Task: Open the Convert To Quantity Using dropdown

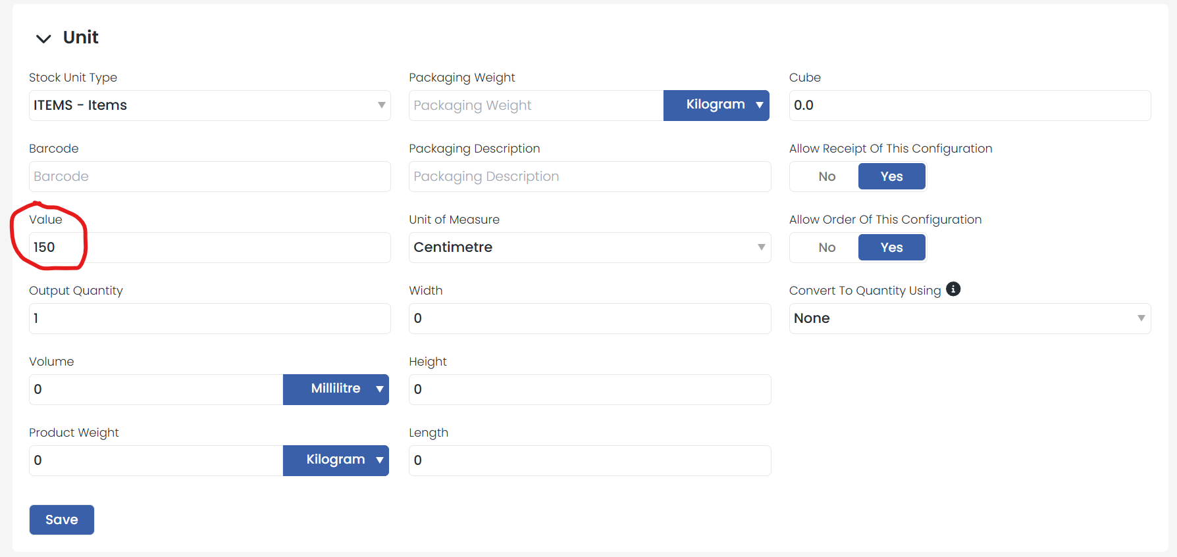Action: [x=969, y=318]
